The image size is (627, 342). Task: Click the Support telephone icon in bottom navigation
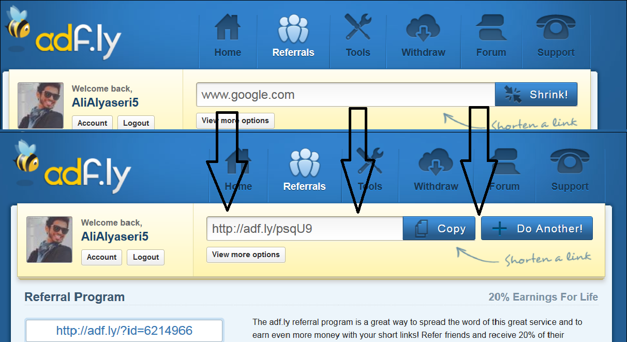[x=570, y=162]
